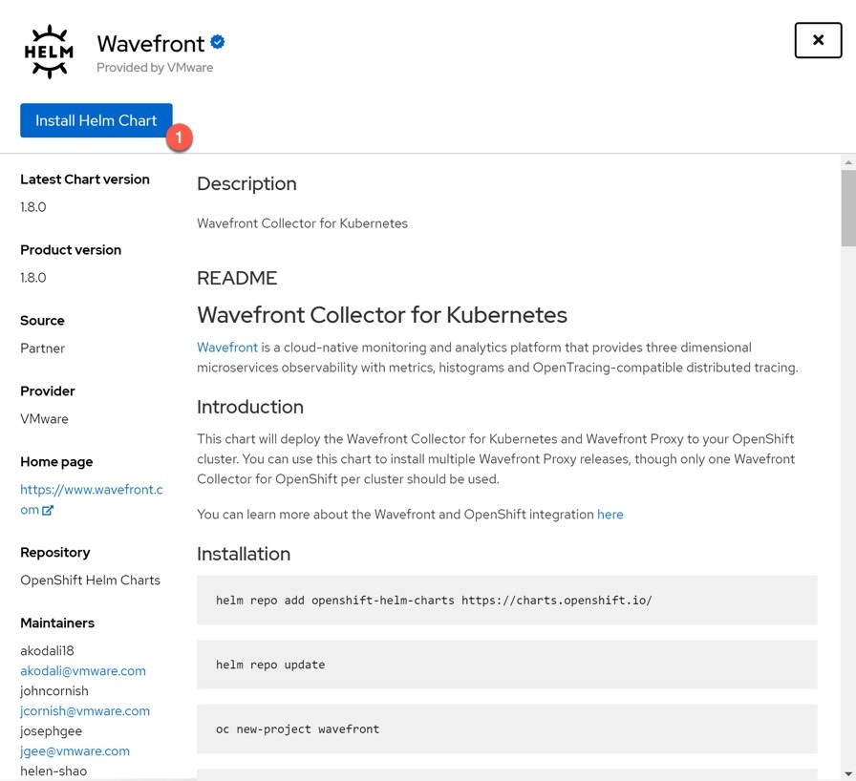The height and width of the screenshot is (781, 856).
Task: Click the red step 1 annotation badge
Action: (x=179, y=137)
